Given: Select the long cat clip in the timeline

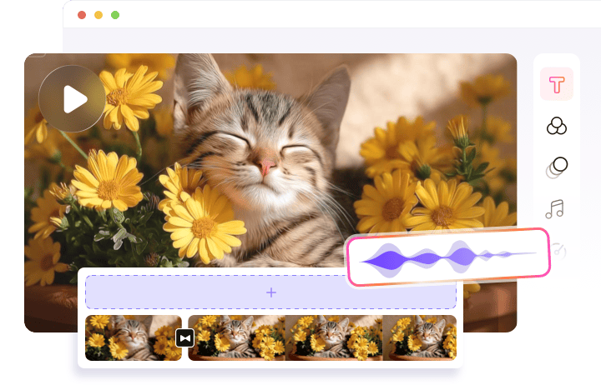Looking at the screenshot, I should (x=322, y=338).
